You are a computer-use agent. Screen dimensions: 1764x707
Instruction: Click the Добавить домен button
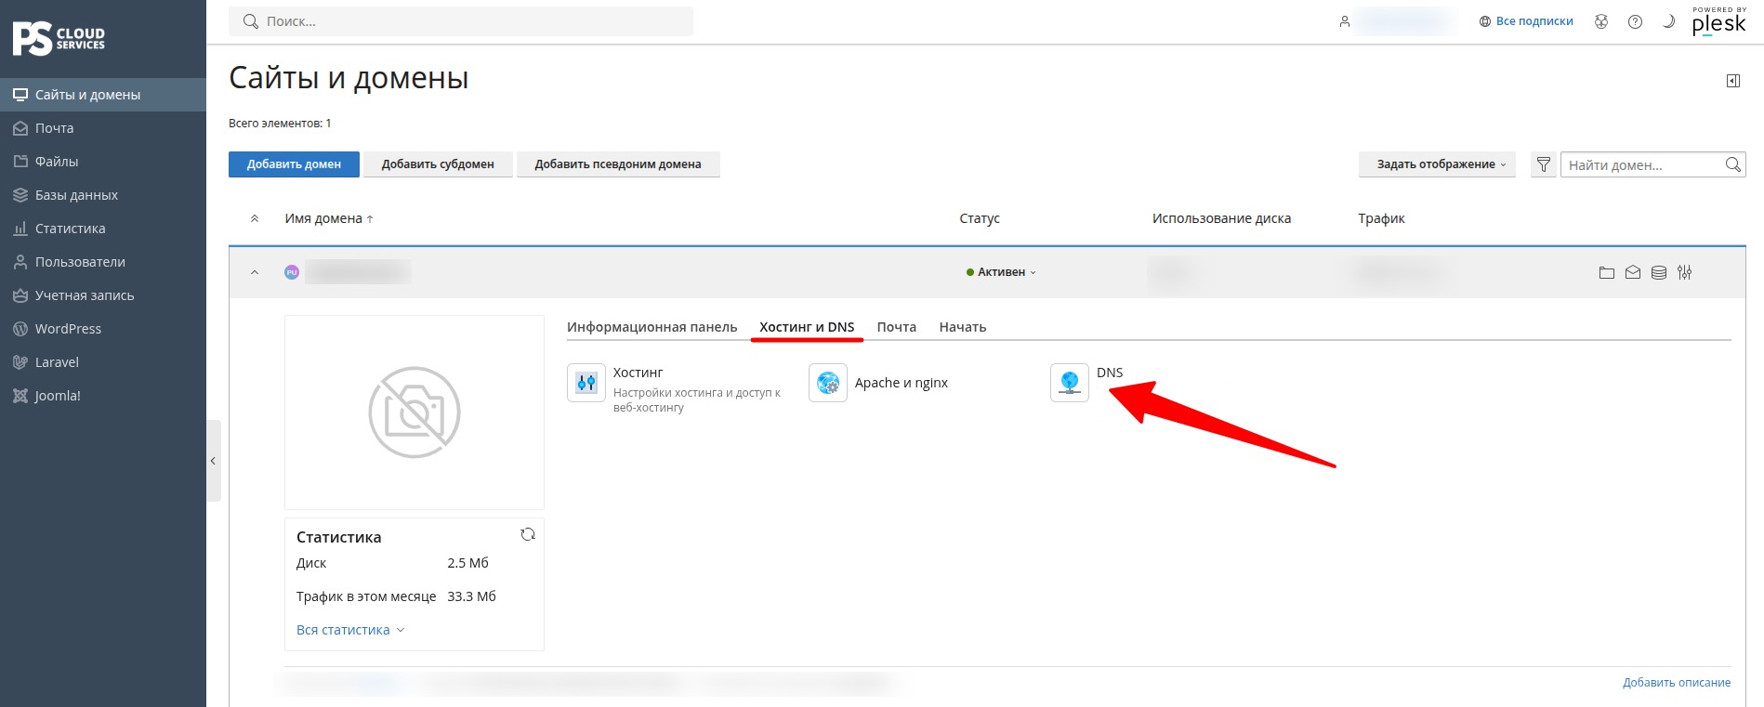point(294,164)
